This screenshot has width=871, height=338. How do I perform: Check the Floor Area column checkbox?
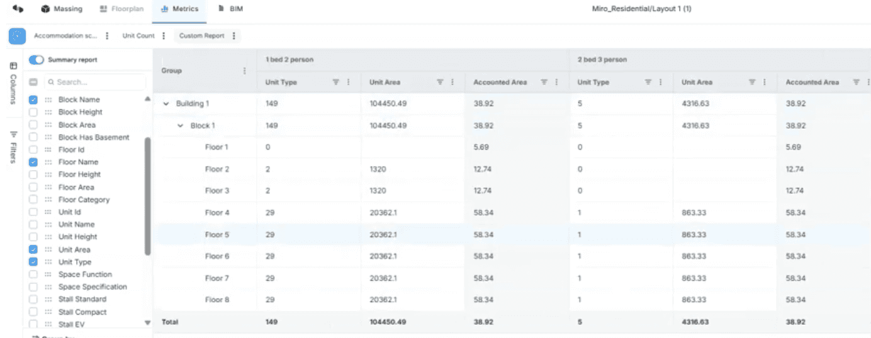pyautogui.click(x=33, y=187)
